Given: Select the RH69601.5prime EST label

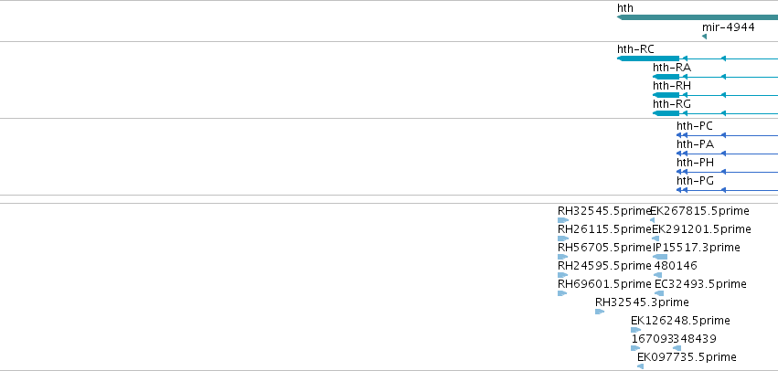Looking at the screenshot, I should pyautogui.click(x=604, y=284).
